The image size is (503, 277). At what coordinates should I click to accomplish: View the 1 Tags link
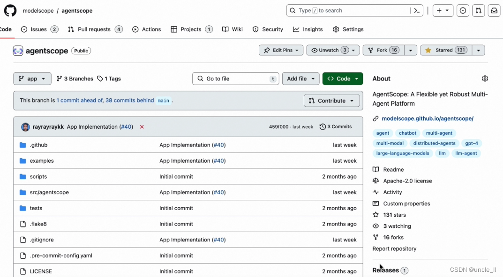point(109,79)
